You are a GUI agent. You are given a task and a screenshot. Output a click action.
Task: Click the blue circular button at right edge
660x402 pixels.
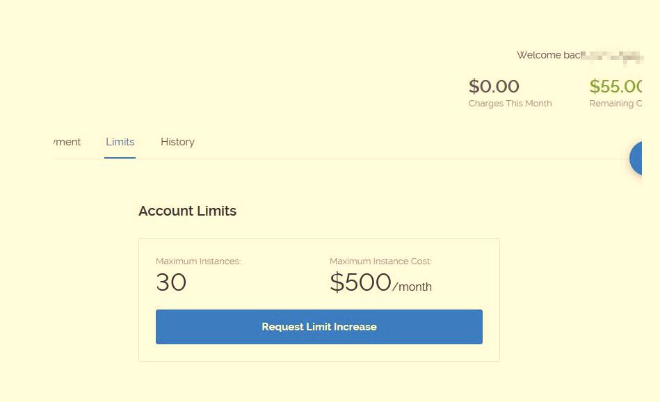click(x=636, y=159)
